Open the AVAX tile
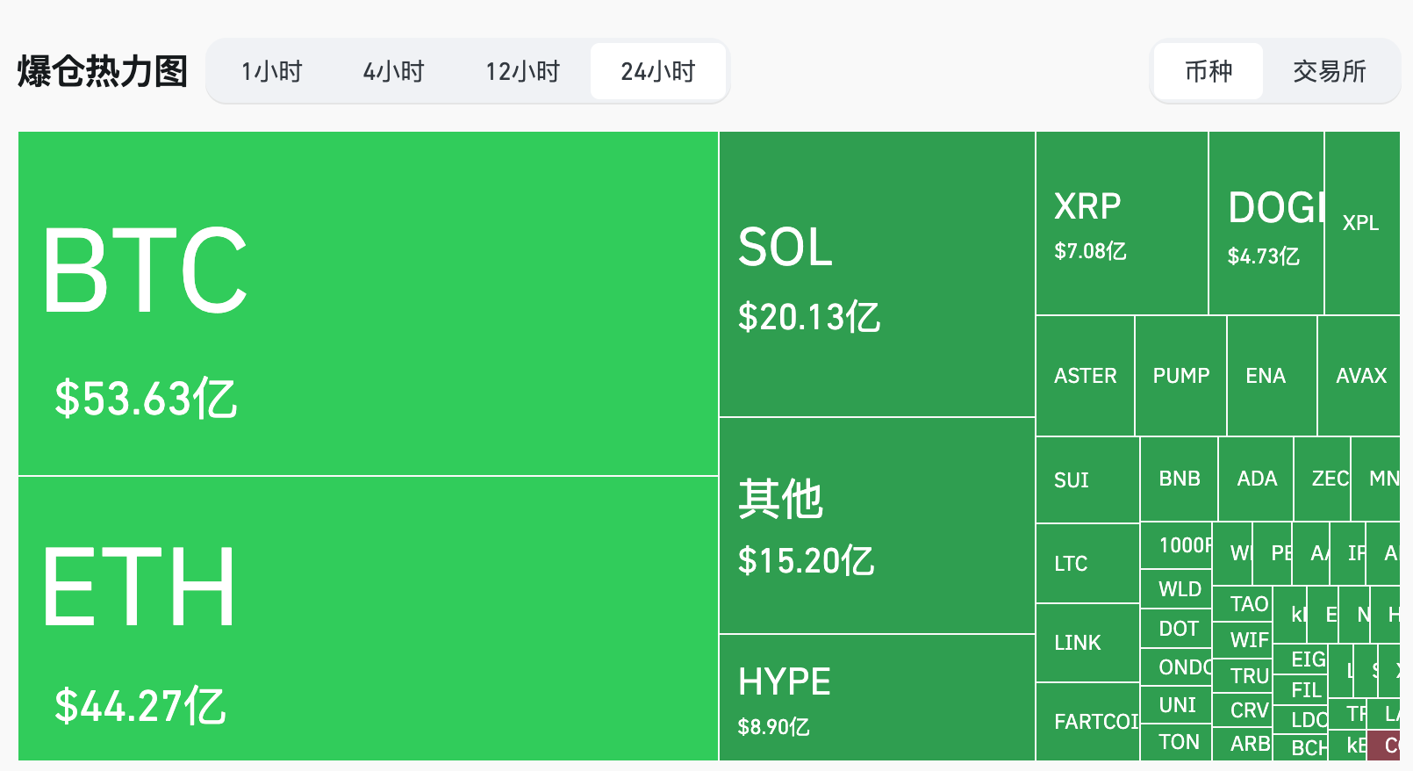Screen dimensions: 1413x771 click(x=1359, y=376)
